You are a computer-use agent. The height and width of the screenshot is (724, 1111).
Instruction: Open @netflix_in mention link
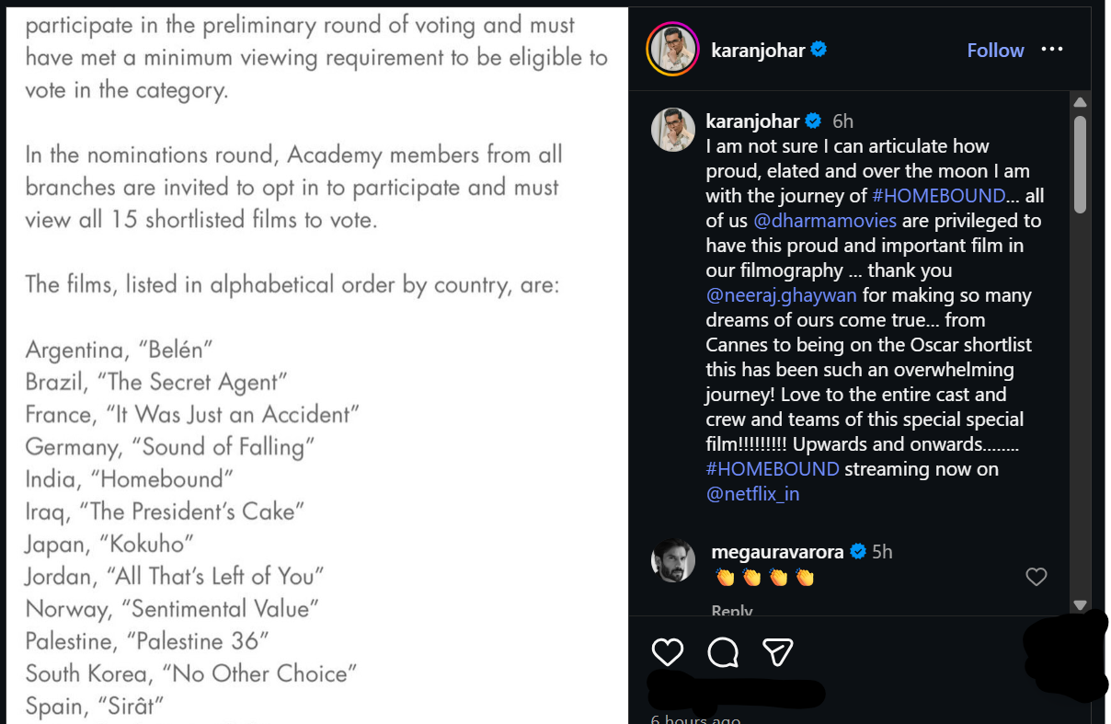tap(752, 494)
